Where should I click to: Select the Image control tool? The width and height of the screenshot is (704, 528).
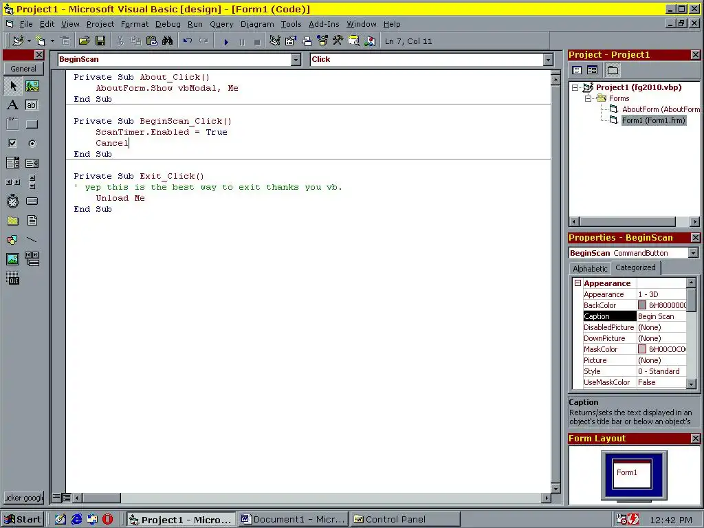tap(13, 259)
